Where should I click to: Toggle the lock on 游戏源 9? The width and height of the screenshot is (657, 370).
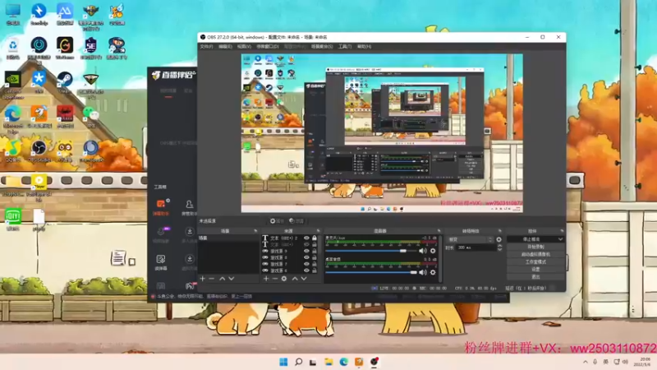coord(315,251)
